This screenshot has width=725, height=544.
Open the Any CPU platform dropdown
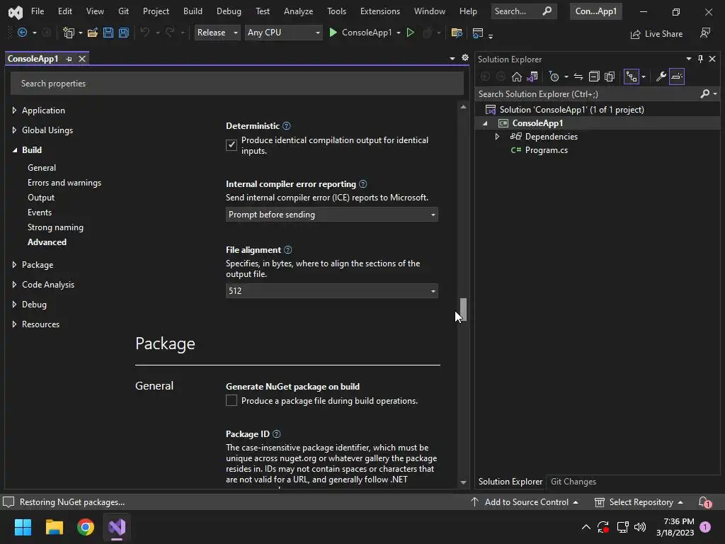[283, 33]
